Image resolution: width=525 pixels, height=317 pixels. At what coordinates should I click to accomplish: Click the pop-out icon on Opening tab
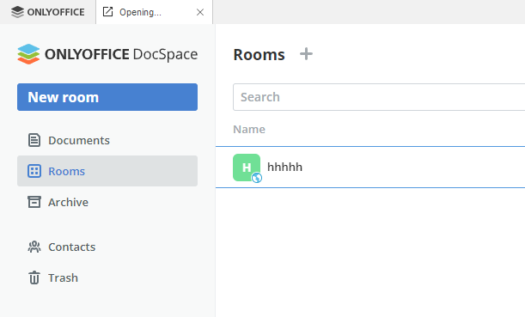coord(107,12)
